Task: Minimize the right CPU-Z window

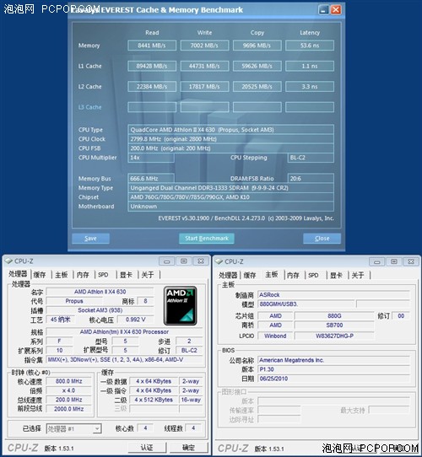Action: click(376, 261)
